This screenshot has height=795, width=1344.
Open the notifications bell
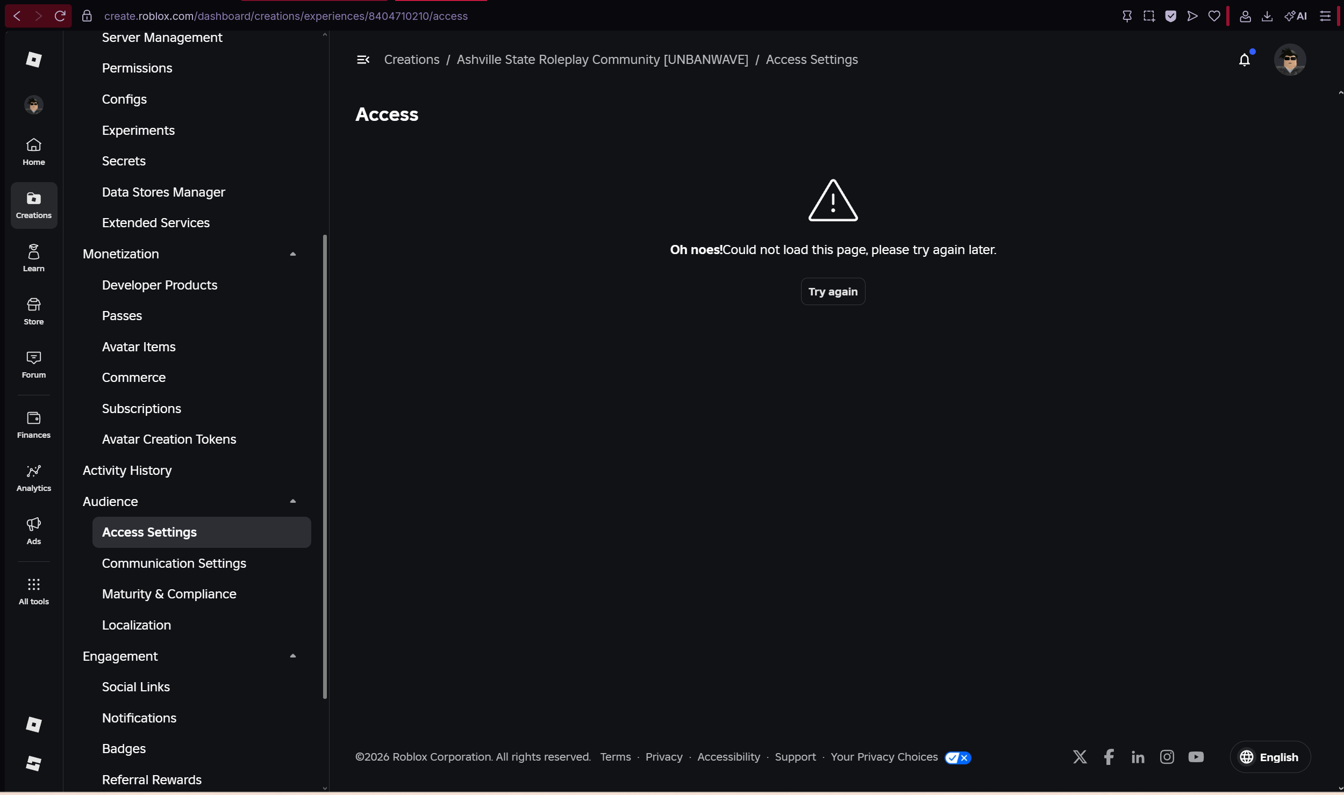point(1245,60)
